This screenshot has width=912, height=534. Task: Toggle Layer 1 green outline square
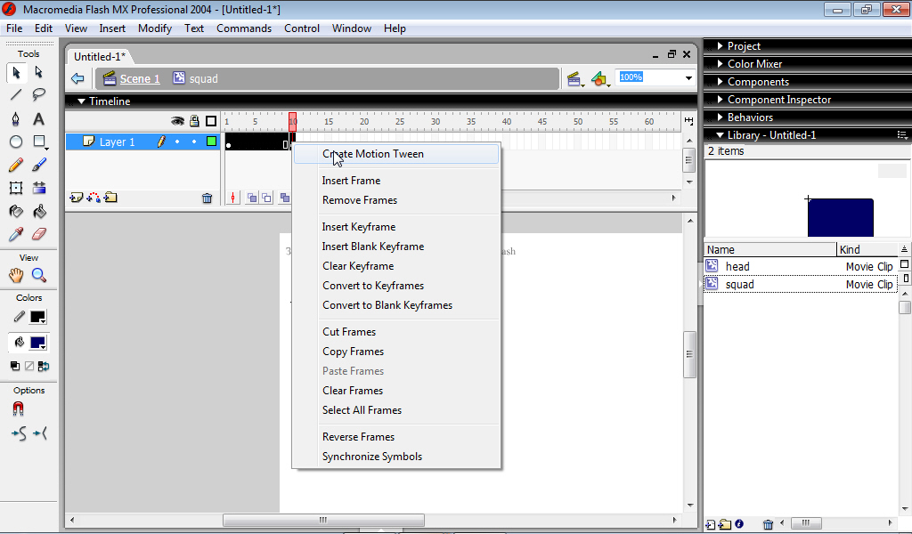pos(212,142)
